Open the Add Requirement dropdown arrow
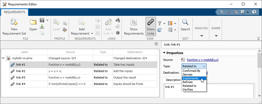The image size is (262, 104). (x=92, y=34)
